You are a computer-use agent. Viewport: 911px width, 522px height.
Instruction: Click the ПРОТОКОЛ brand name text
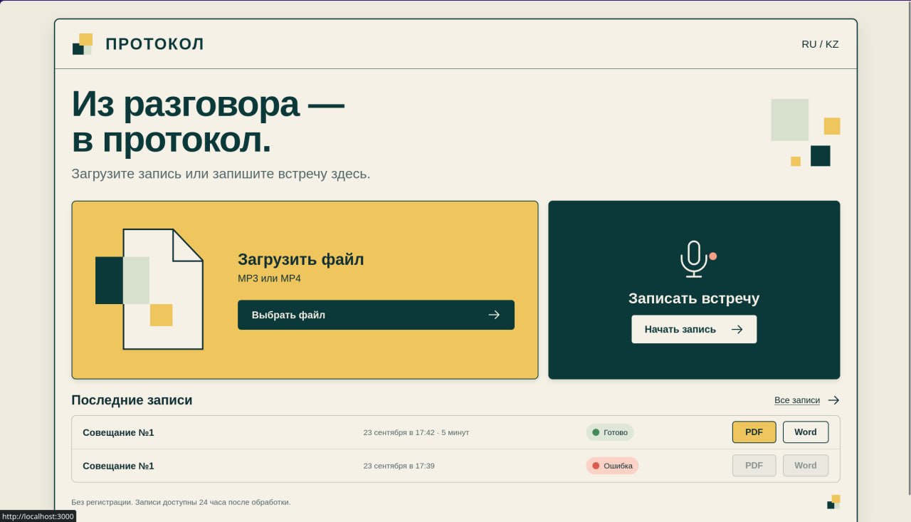(154, 44)
